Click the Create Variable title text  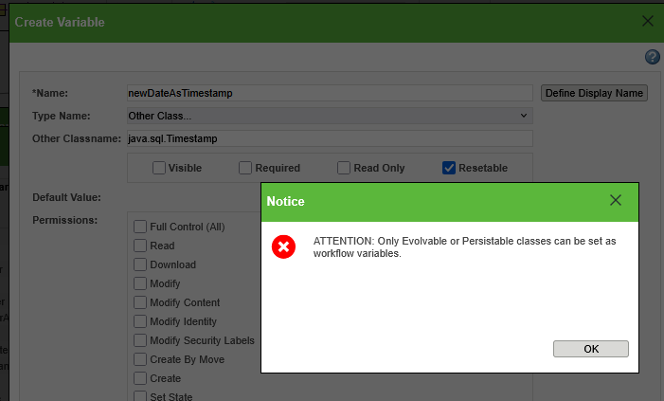60,22
